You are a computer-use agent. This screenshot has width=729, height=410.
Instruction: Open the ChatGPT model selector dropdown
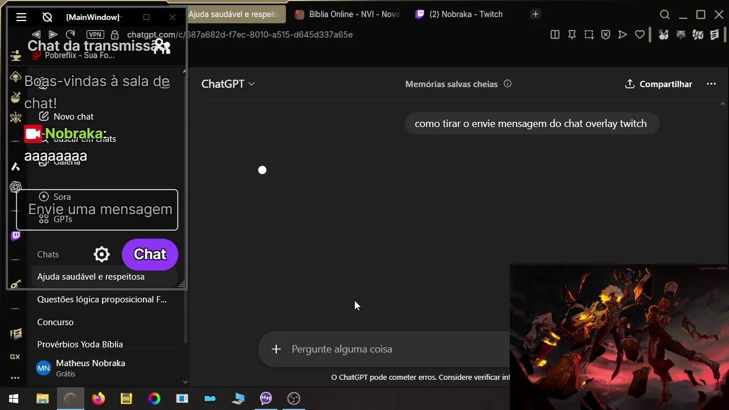[x=228, y=84]
